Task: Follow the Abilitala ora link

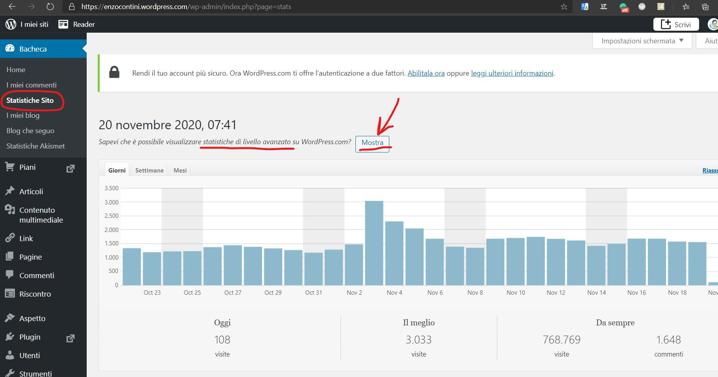Action: coord(426,73)
